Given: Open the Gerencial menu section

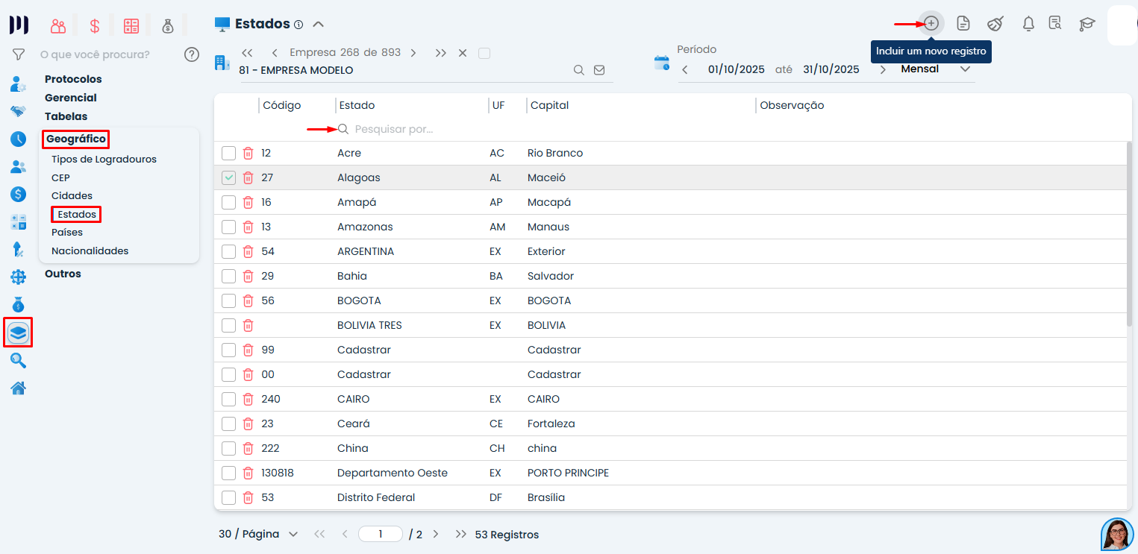Looking at the screenshot, I should click(71, 98).
